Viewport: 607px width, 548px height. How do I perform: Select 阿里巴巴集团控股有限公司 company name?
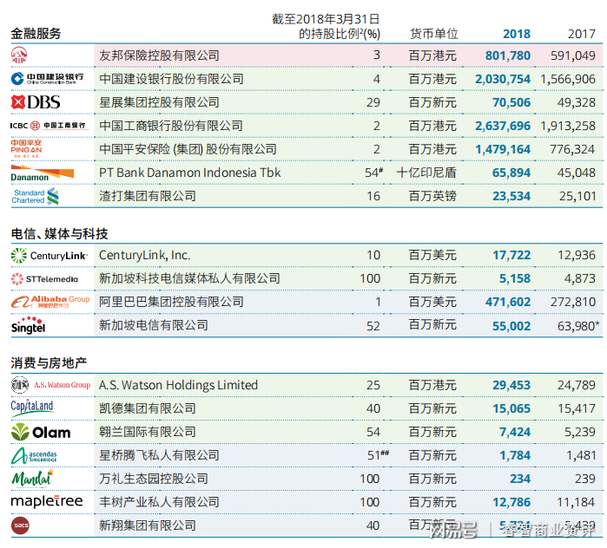click(171, 302)
